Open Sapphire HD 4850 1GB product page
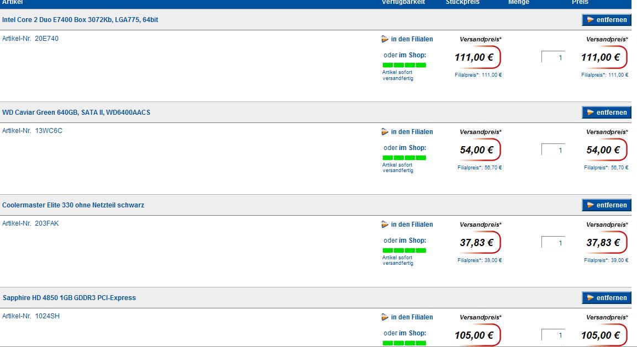 coord(69,298)
